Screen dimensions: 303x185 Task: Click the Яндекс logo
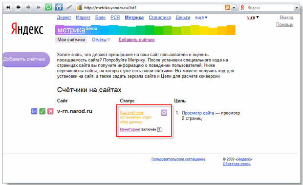pyautogui.click(x=27, y=29)
